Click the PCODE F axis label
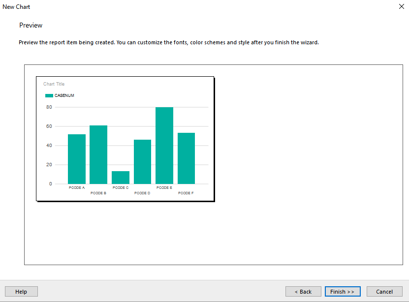Screen dimensions: 409x302 click(186, 193)
